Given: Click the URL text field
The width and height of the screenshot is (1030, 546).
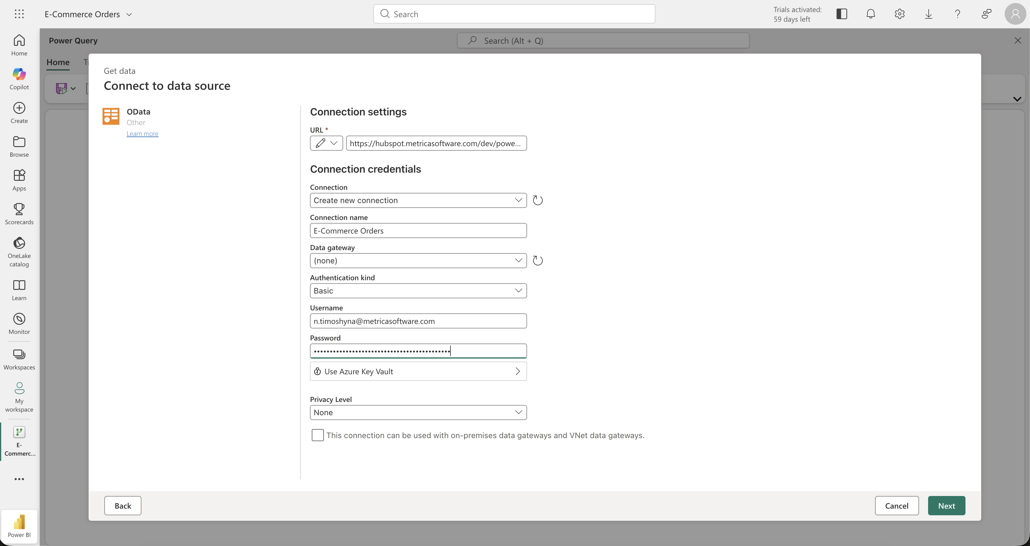Looking at the screenshot, I should pyautogui.click(x=436, y=143).
